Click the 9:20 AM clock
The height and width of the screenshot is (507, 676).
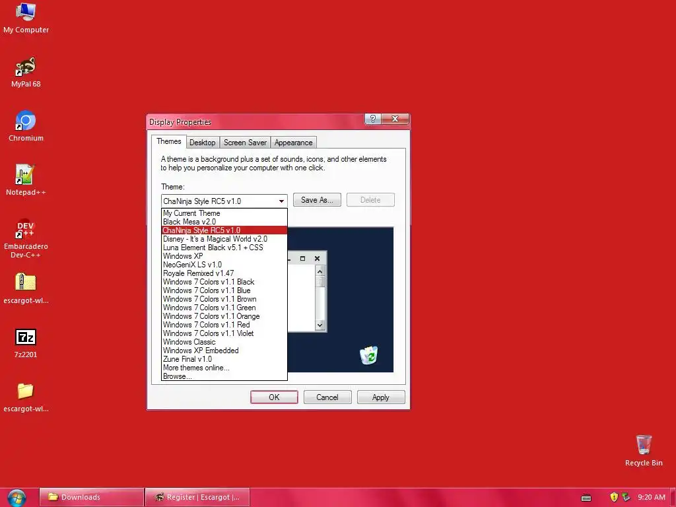point(652,497)
